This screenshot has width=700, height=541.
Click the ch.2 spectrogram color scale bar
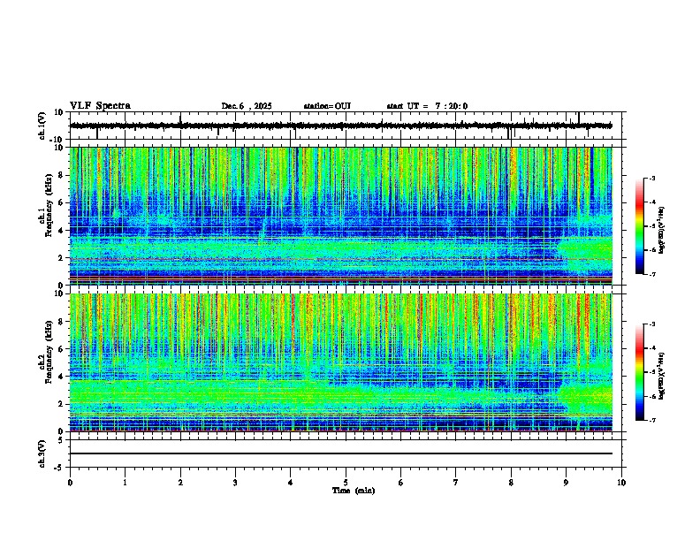pos(639,372)
